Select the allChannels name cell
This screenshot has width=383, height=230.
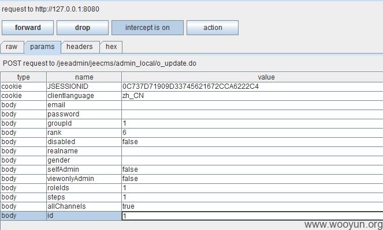point(84,207)
